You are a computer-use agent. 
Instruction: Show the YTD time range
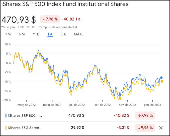(36, 34)
